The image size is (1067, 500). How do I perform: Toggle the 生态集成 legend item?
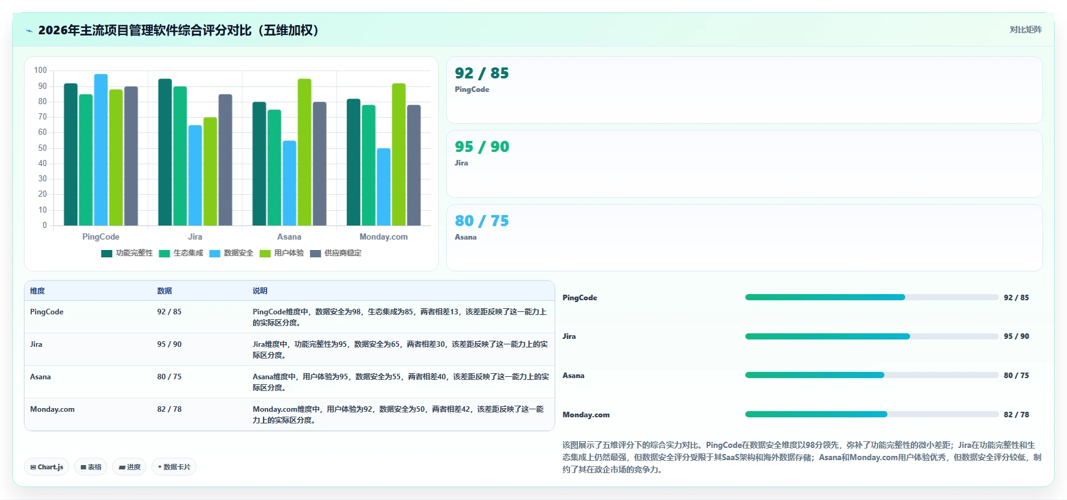click(181, 253)
